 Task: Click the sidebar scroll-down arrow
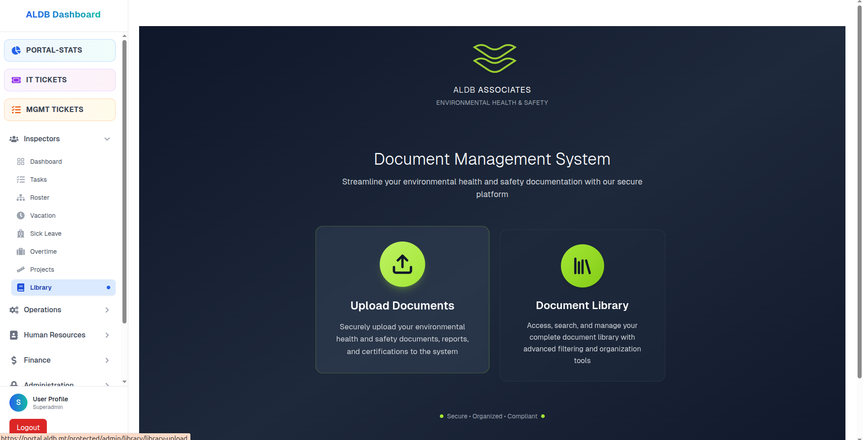click(125, 382)
